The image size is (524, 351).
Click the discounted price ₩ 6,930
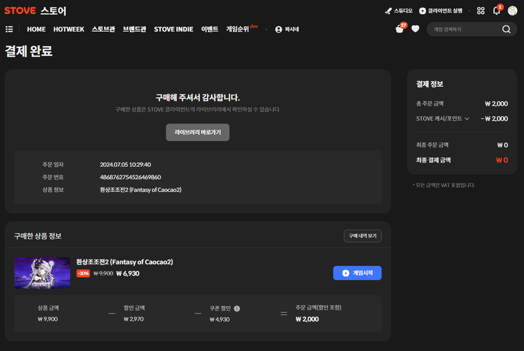(128, 273)
